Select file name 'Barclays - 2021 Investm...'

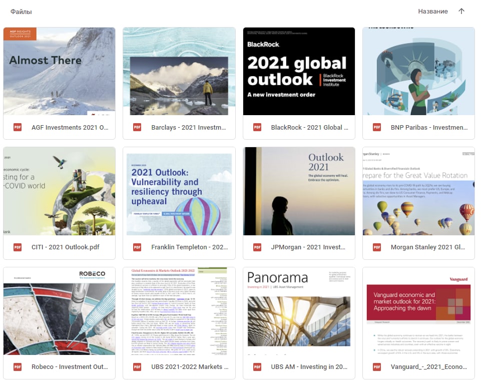189,128
